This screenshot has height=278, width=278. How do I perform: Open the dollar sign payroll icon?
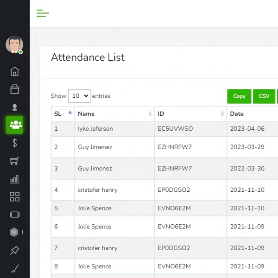[15, 143]
